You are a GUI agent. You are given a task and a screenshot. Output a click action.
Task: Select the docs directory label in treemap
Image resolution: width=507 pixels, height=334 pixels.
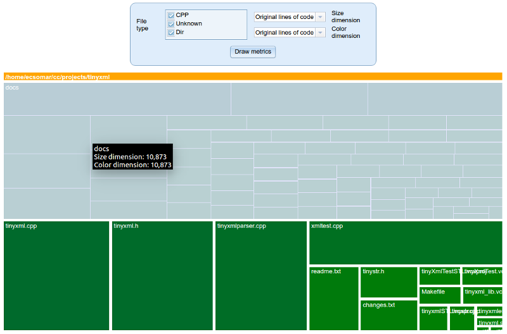point(12,88)
